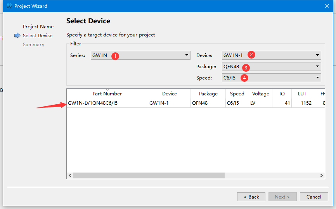Click the Package column header
Image resolution: width=336 pixels, height=209 pixels.
pos(208,93)
